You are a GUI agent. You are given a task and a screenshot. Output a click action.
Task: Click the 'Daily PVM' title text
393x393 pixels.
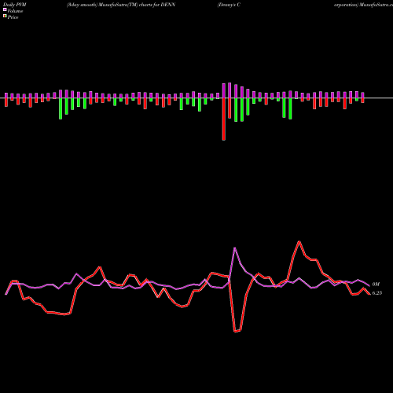coord(15,5)
